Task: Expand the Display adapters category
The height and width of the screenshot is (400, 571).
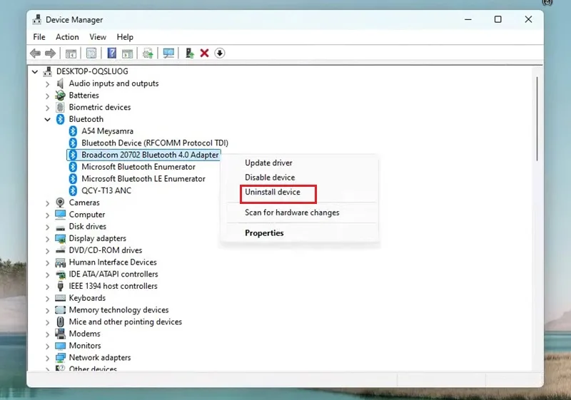Action: pyautogui.click(x=47, y=239)
